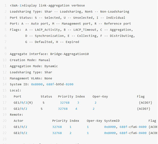Screen dimensions: 158x144
Task: Click the 'Bridge-Aggregation10' interface name
Action: point(69,54)
